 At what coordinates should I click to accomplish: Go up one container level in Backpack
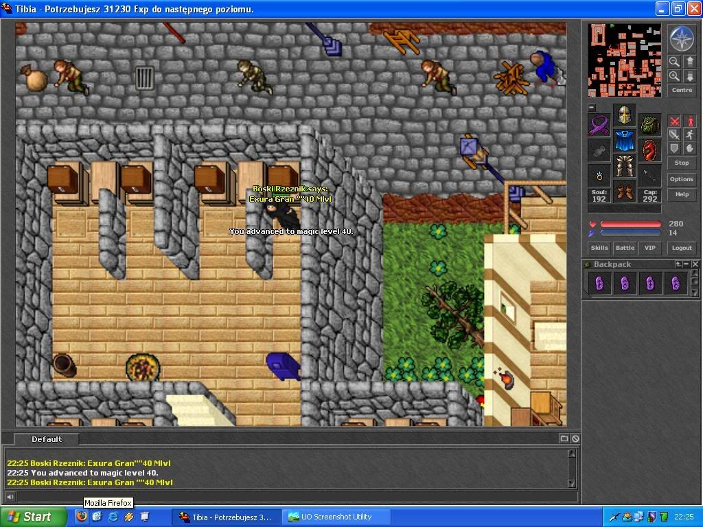(678, 264)
